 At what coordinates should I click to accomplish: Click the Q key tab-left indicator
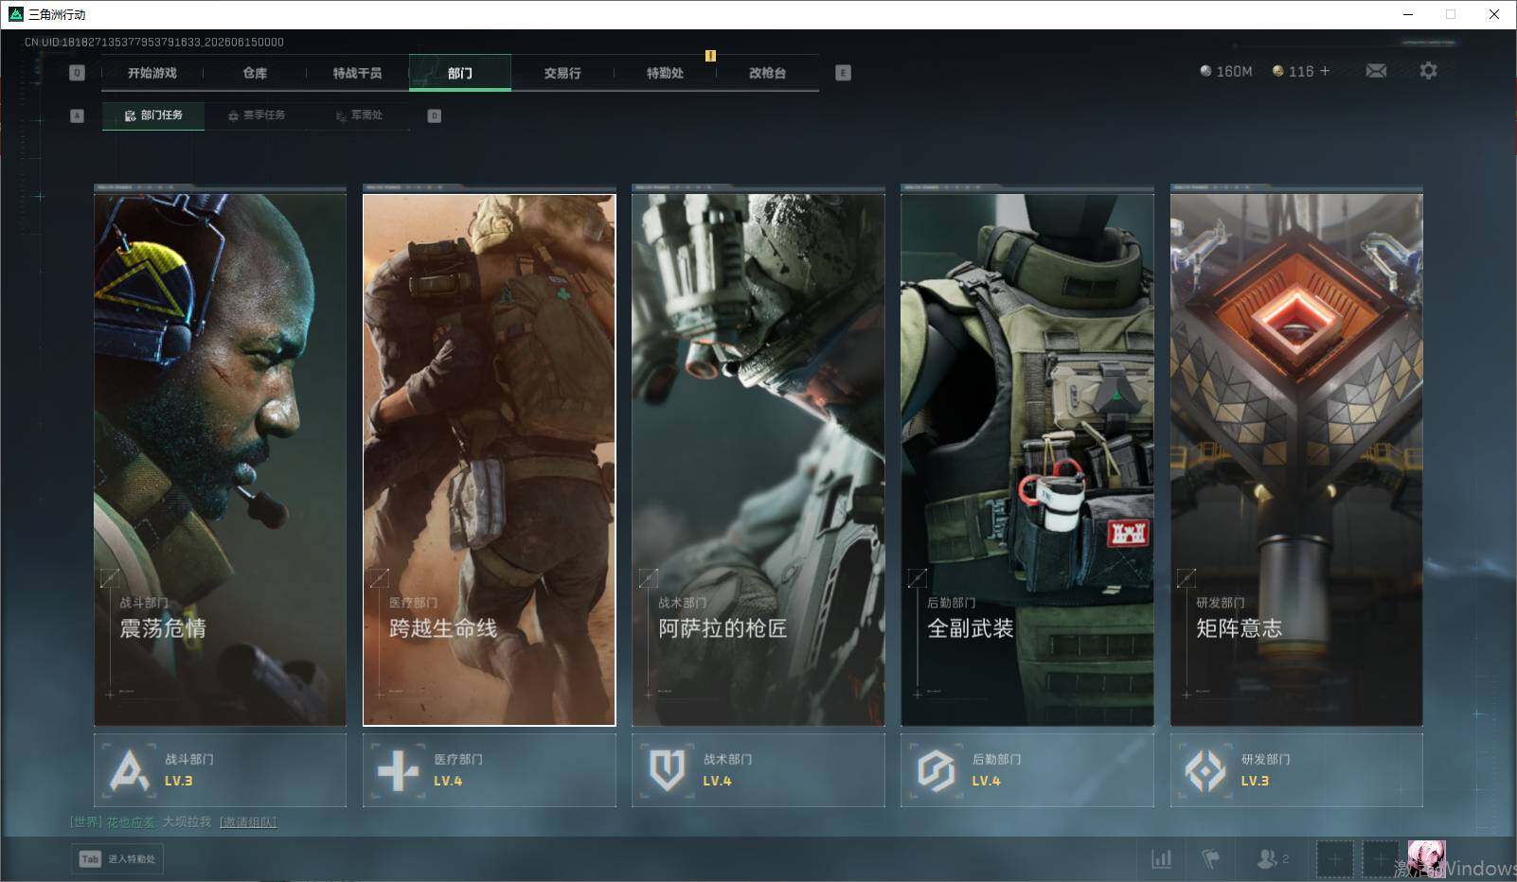(77, 73)
